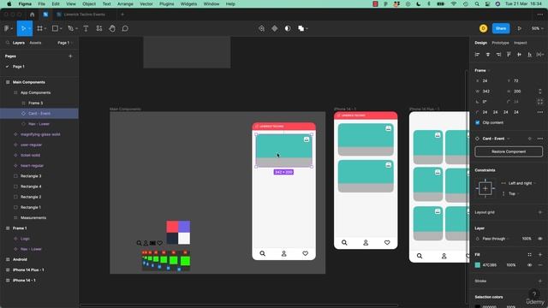Open vertical constraint Top dropdown
Image resolution: width=548 pixels, height=308 pixels.
[514, 193]
